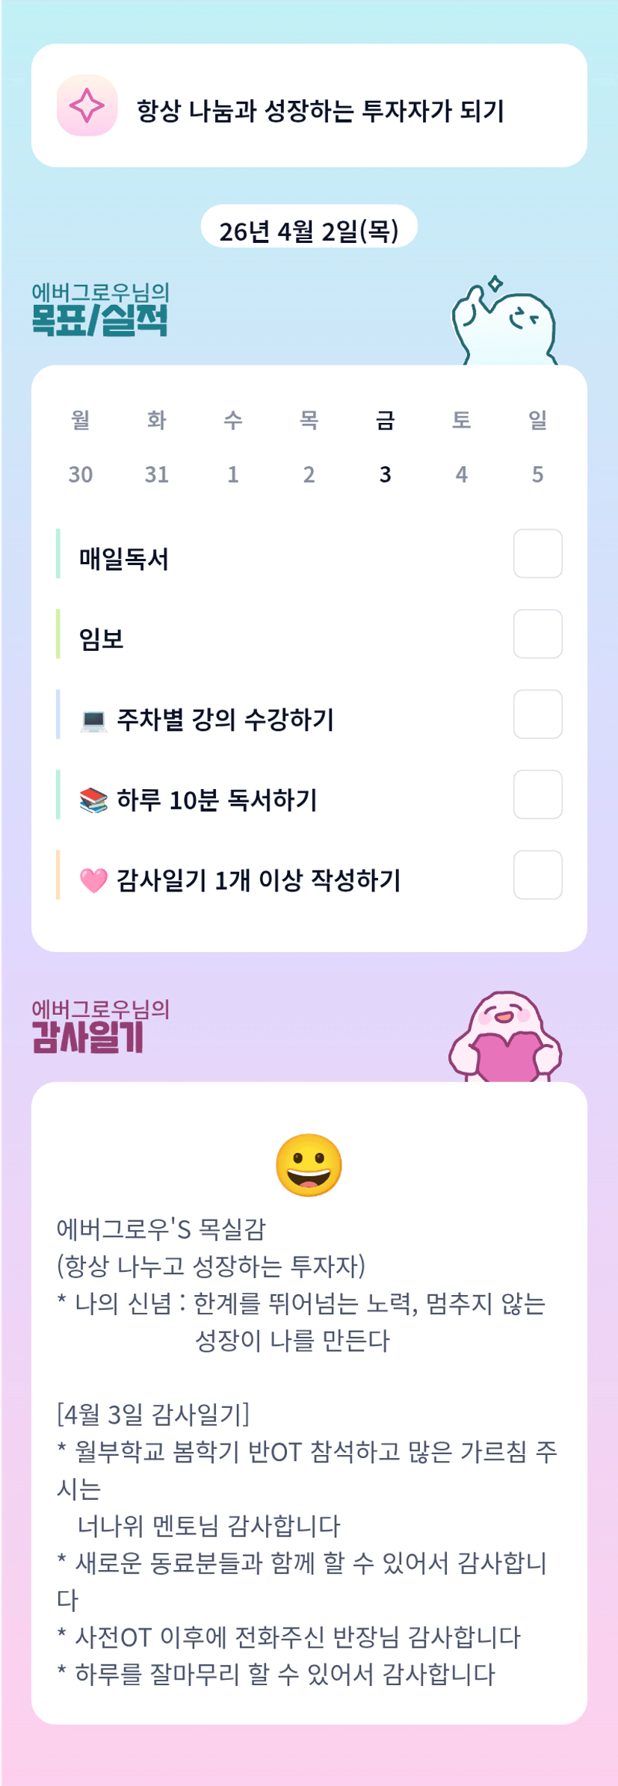Select Wednesday the 1st in week row
This screenshot has width=618, height=1786.
233,447
